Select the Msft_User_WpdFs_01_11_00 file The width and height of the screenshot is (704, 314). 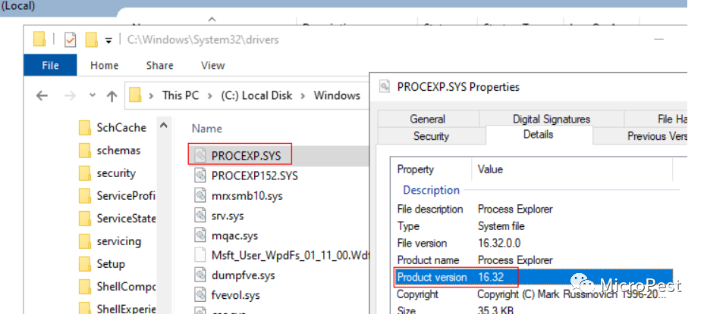click(x=290, y=255)
